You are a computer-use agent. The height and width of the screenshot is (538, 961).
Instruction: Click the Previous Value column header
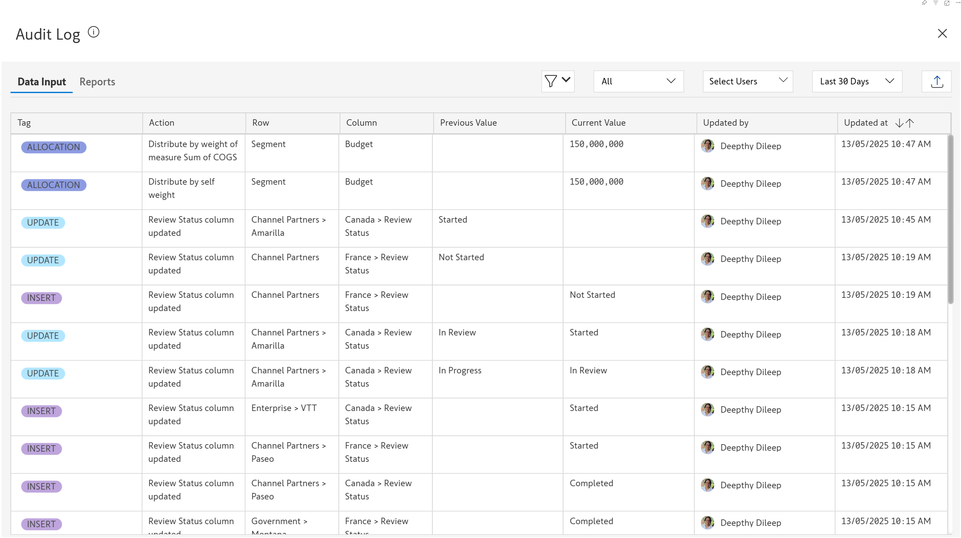[468, 123]
